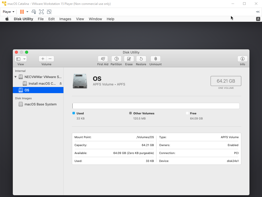
Task: Open the Help menu
Action: coord(111,19)
